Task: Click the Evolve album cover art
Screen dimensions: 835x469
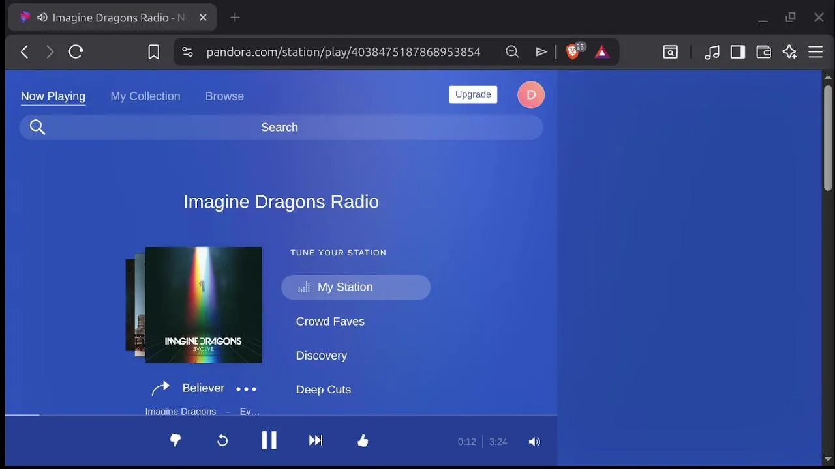Action: pyautogui.click(x=204, y=305)
